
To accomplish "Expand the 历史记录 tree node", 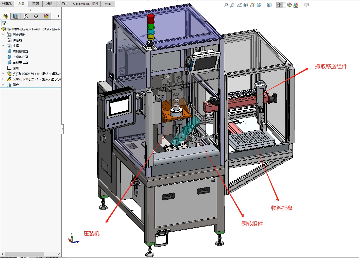I will (x=3, y=35).
